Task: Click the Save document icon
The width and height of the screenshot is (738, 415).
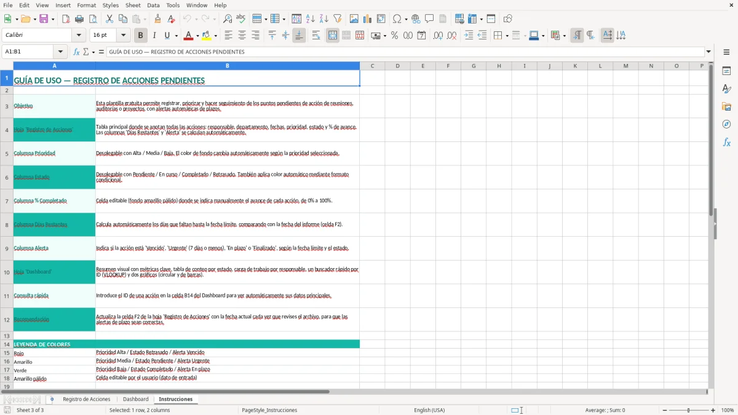Action: (x=44, y=19)
